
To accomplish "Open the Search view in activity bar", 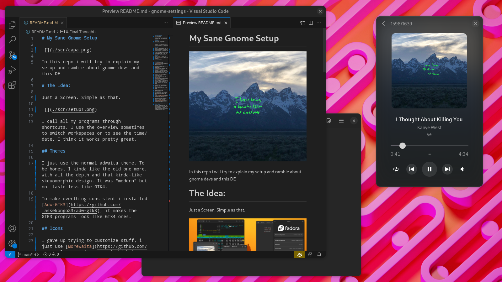I will (12, 40).
